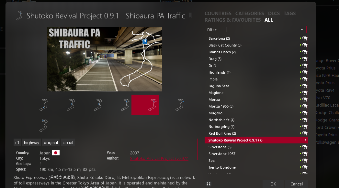This screenshot has width=339, height=188.
Task: Select Drag (5) in the list
Action: [x=256, y=59]
